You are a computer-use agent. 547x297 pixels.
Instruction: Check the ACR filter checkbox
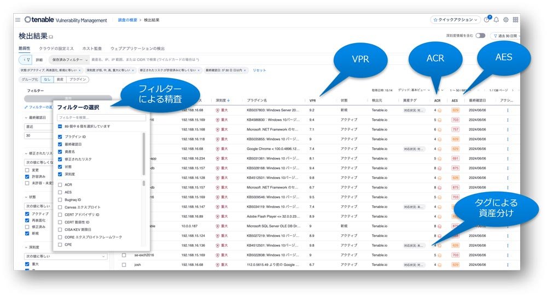pyautogui.click(x=60, y=185)
